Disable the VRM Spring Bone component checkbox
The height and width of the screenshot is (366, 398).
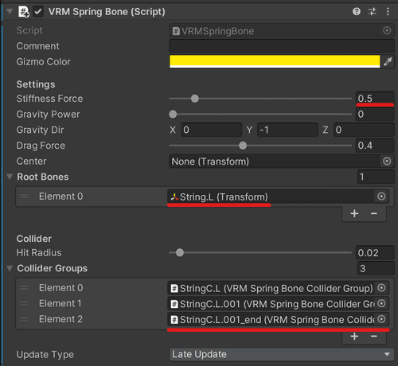38,12
